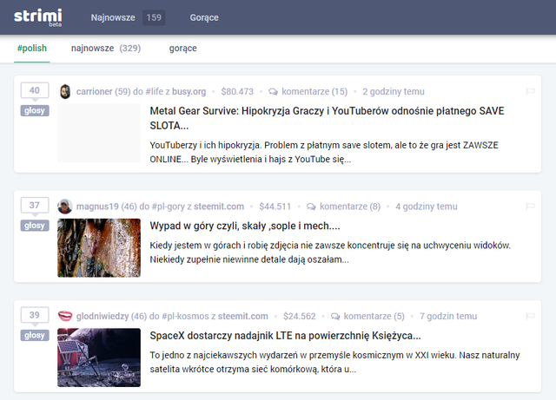This screenshot has width=556, height=400.
Task: Click the $44.511 payout value
Action: click(275, 207)
